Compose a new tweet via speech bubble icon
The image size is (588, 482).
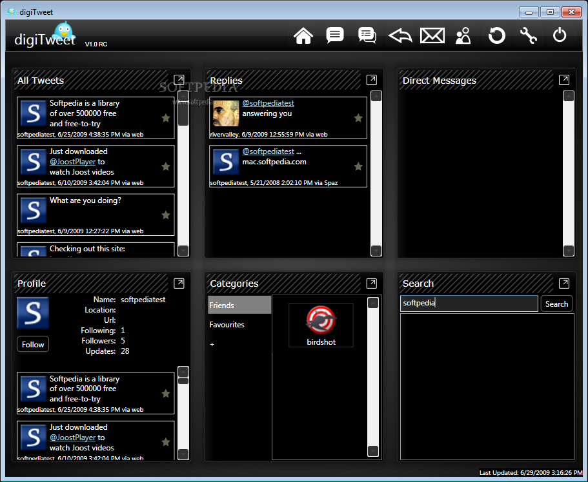335,35
